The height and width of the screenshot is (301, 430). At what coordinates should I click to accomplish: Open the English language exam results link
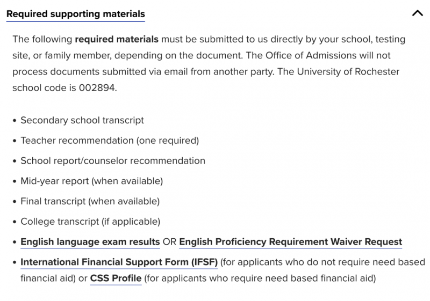coord(90,242)
